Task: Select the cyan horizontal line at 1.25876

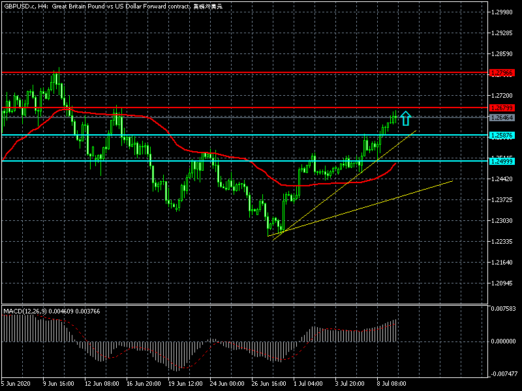Action: 245,135
